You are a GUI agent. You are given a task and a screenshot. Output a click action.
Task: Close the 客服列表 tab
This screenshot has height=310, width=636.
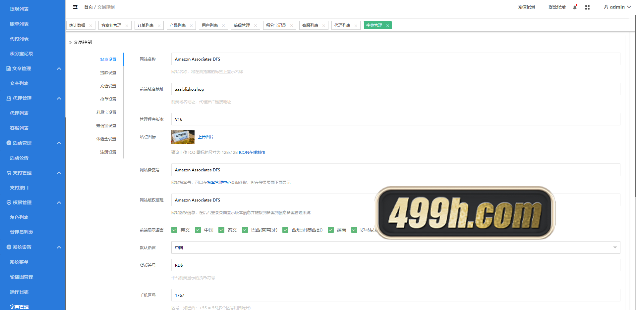324,25
